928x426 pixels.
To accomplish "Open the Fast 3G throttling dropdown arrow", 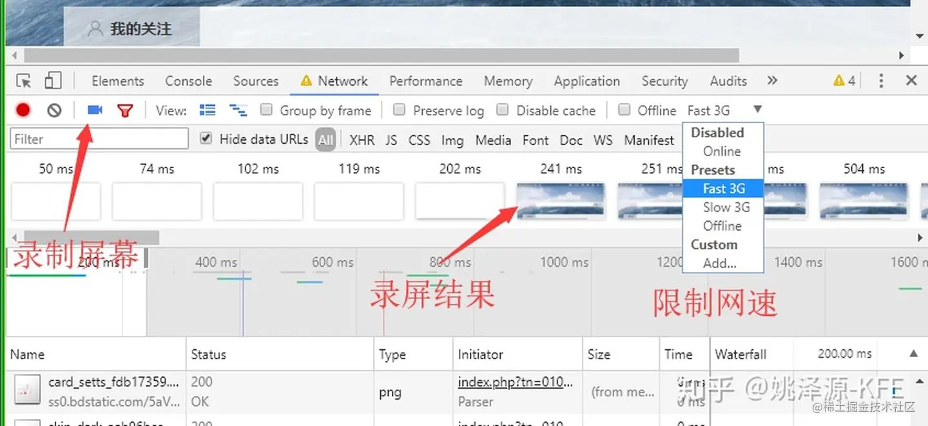I will point(758,110).
